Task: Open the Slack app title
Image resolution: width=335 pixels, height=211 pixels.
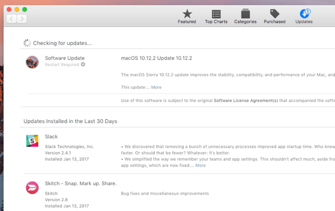Action: 51,136
